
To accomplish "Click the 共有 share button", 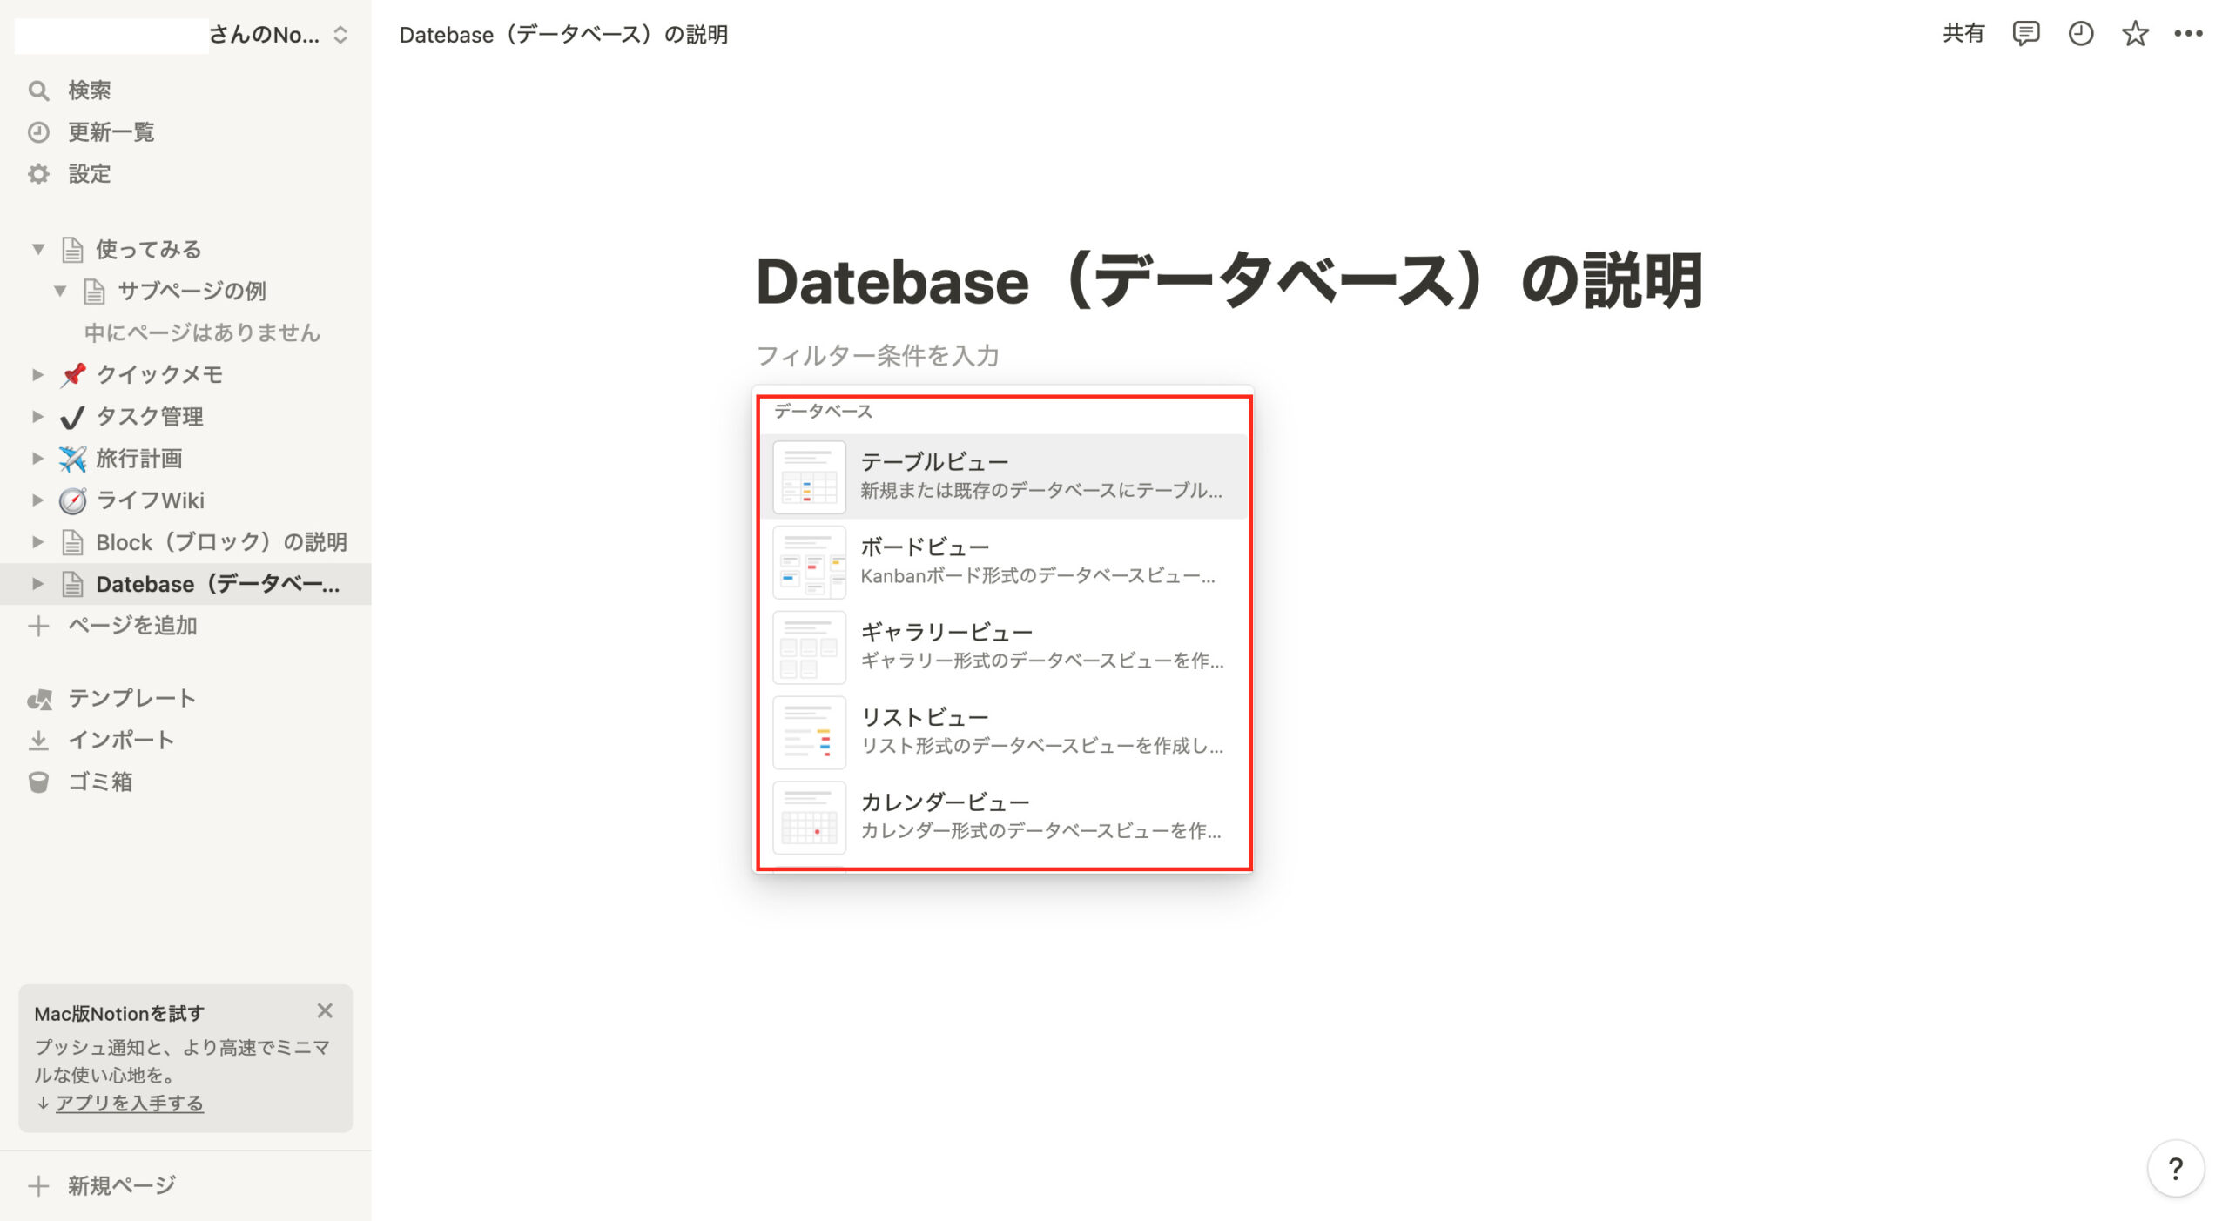I will [1963, 34].
